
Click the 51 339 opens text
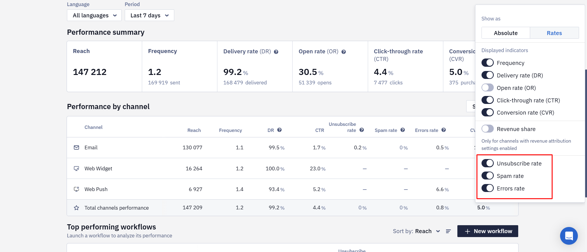(x=315, y=83)
